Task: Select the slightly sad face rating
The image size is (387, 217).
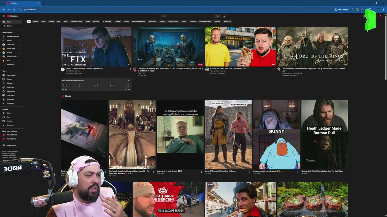Action: pos(80,86)
